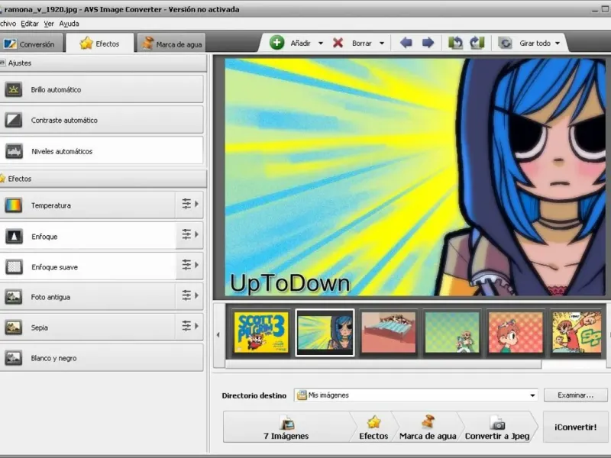Viewport: 611px width, 458px height.
Task: Expand the Directorio destino combo box
Action: coord(532,395)
